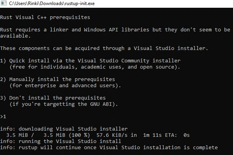Open the console window system menu icon
This screenshot has height=155, width=233.
(4, 3)
